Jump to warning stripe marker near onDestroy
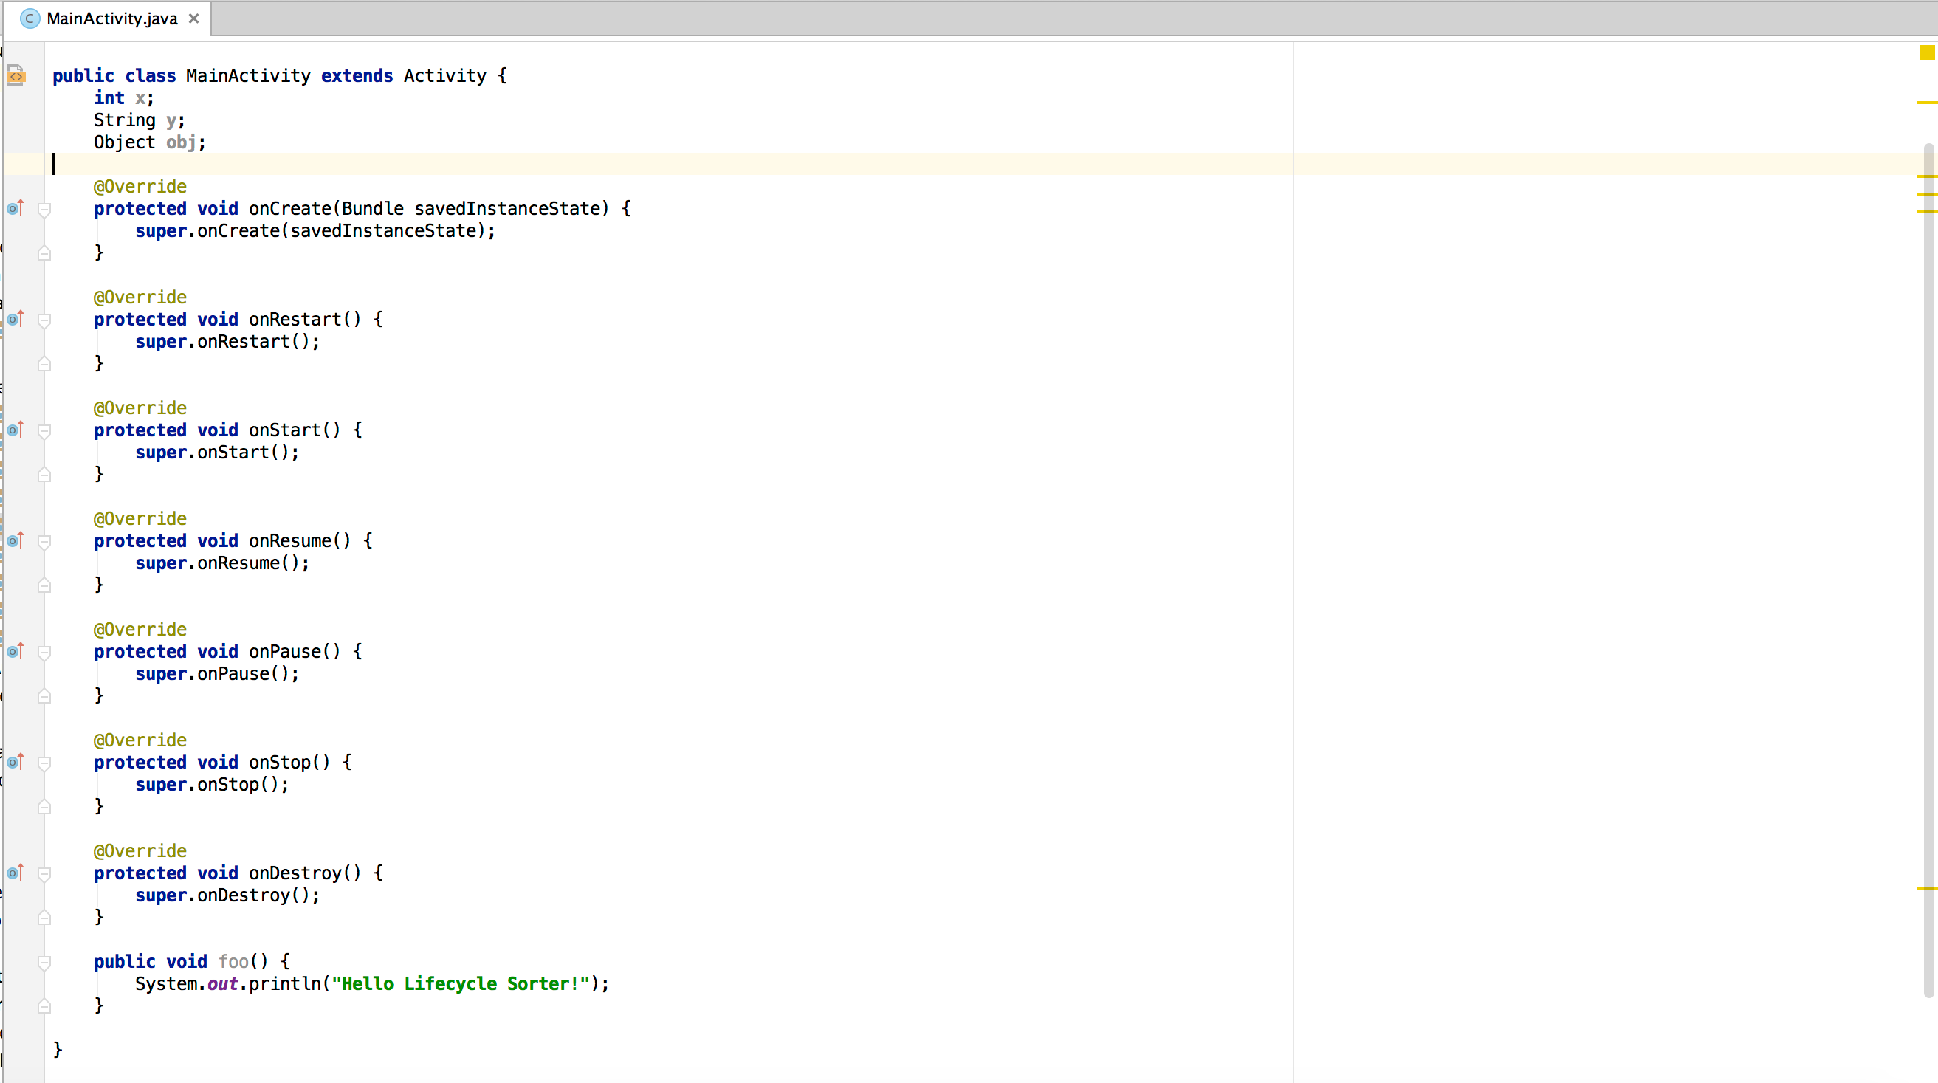 1927,888
